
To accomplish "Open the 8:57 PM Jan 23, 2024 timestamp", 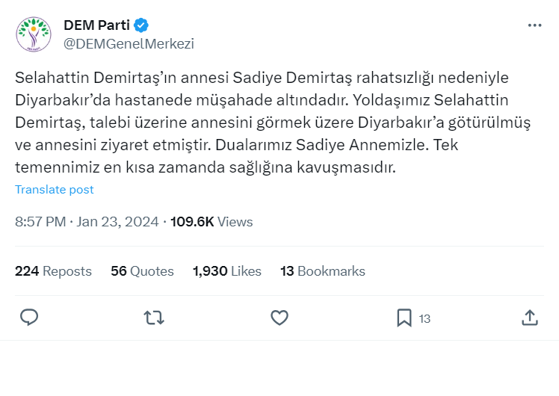I will pyautogui.click(x=87, y=222).
